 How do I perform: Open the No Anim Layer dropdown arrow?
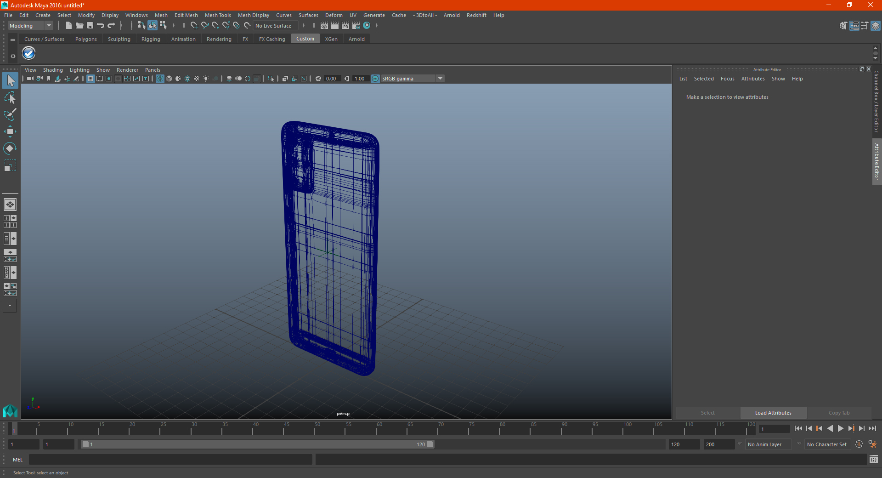tap(740, 444)
